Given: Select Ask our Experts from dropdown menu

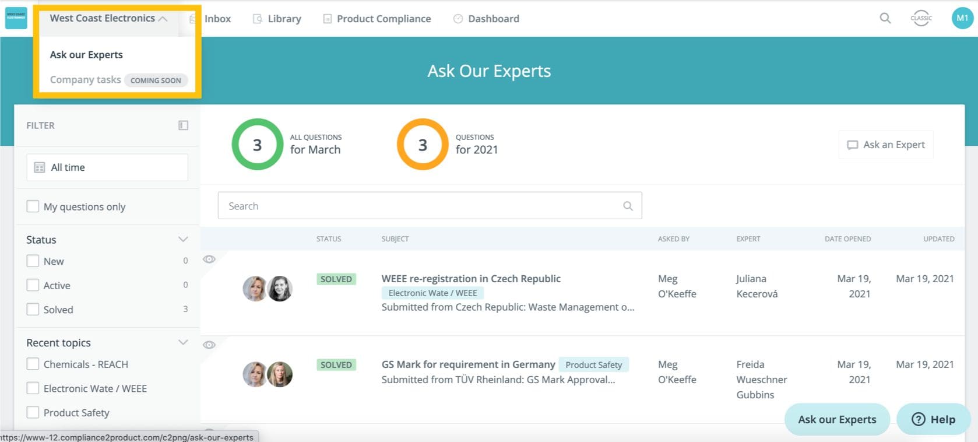Looking at the screenshot, I should (86, 55).
